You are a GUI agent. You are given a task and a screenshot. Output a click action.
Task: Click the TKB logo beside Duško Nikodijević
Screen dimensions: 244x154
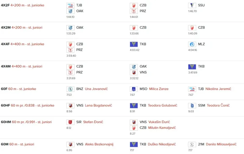(134, 145)
